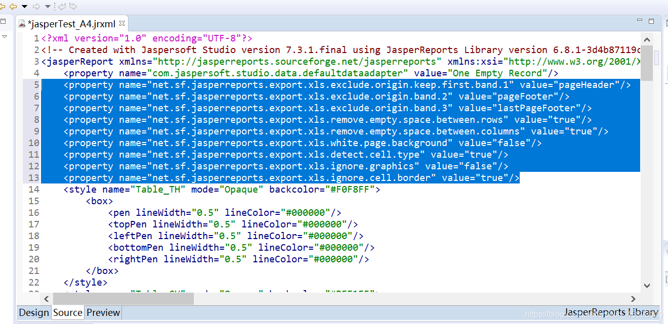Viewport: 668px width, 324px height.
Task: Click line 1 xml version declaration
Action: coord(147,38)
